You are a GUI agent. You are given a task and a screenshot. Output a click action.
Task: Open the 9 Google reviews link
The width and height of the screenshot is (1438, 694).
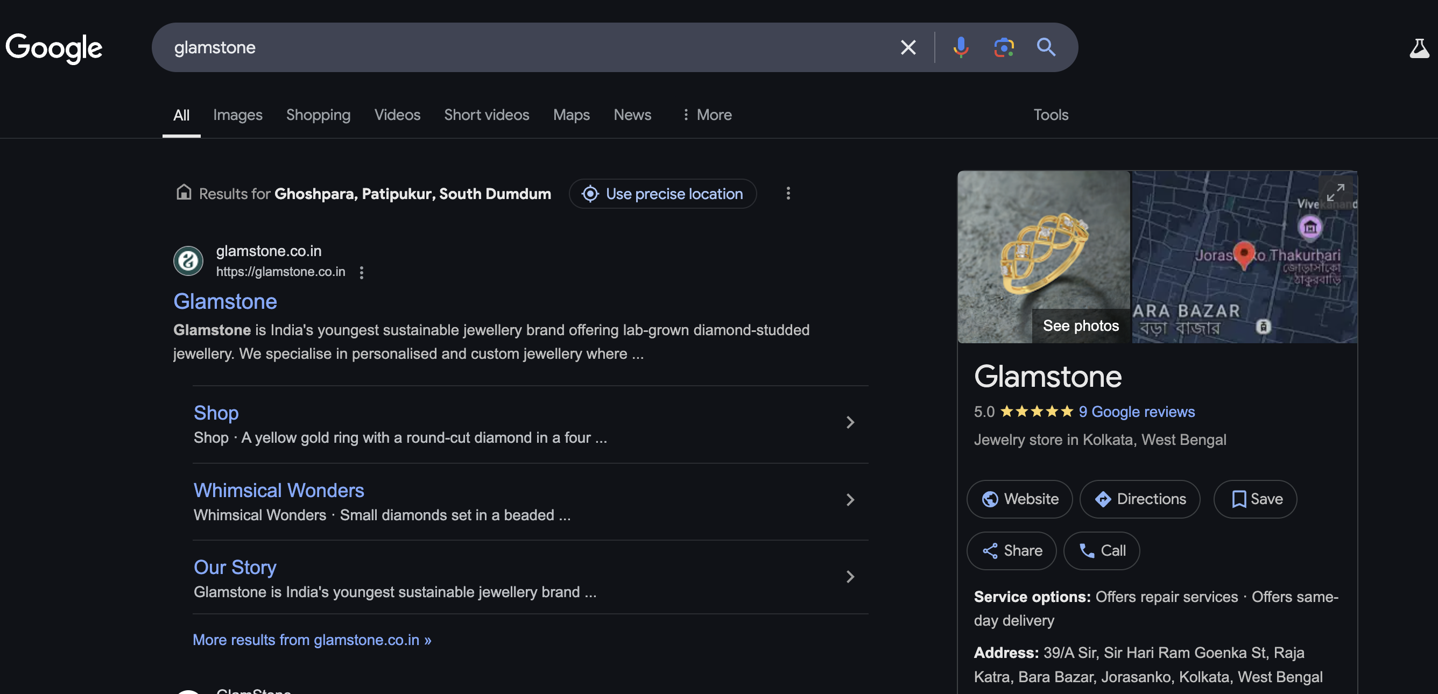(1136, 412)
